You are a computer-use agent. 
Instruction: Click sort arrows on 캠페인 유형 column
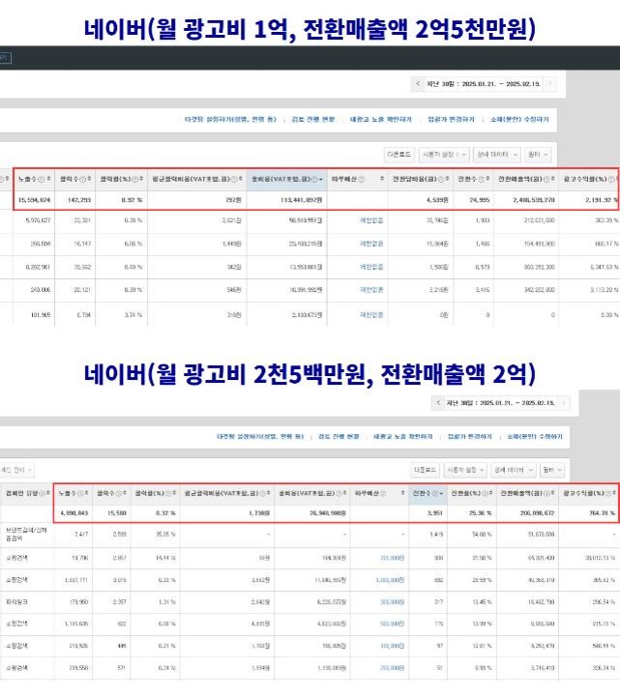[x=48, y=493]
